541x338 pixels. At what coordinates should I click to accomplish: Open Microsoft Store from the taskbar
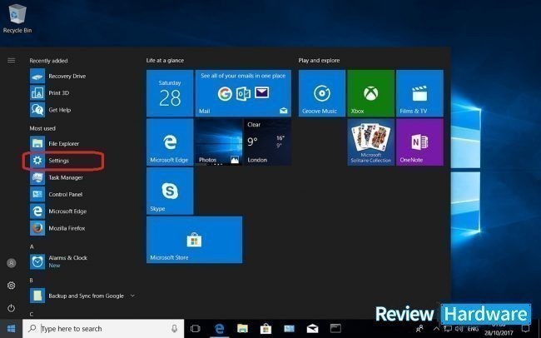click(266, 328)
